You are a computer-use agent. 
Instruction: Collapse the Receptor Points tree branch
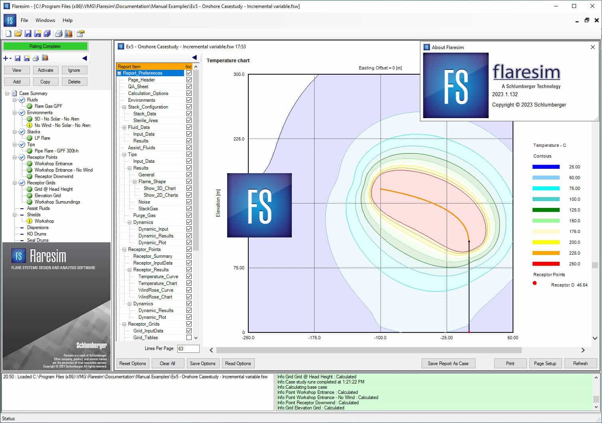click(15, 157)
